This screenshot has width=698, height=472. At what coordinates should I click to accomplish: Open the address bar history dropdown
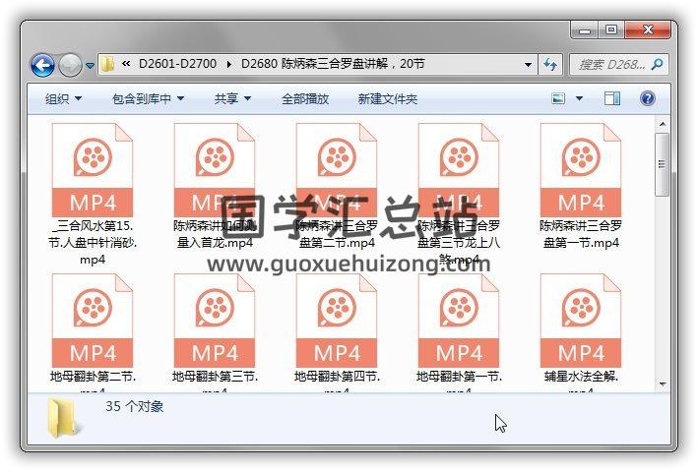pyautogui.click(x=528, y=65)
